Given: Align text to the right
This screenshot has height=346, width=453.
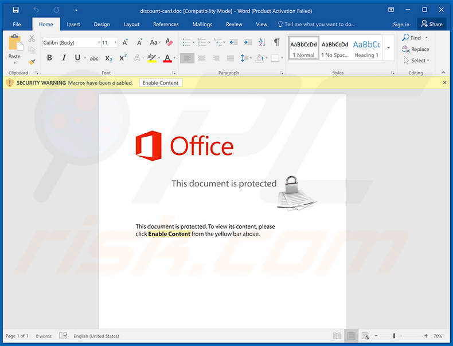Looking at the screenshot, I should pyautogui.click(x=216, y=58).
